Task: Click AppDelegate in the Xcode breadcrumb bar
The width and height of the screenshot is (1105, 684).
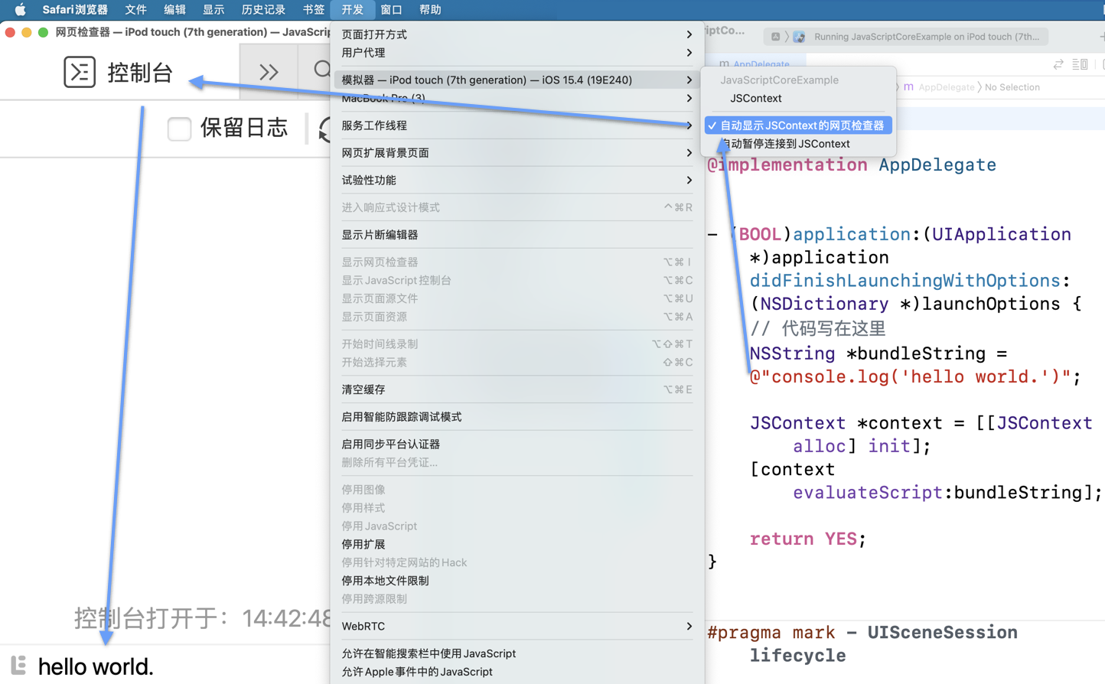Action: 946,87
